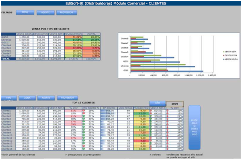
Task: Open the PROVEEDOR filter above TOP 15 CLIENTES
Action: tap(68, 98)
